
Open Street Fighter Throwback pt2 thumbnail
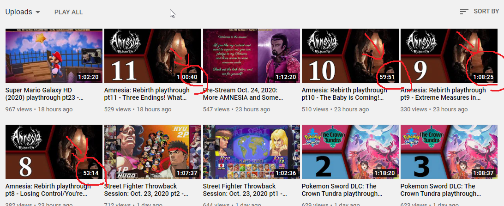(x=153, y=152)
